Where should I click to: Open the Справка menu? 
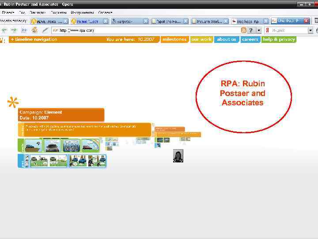click(105, 12)
